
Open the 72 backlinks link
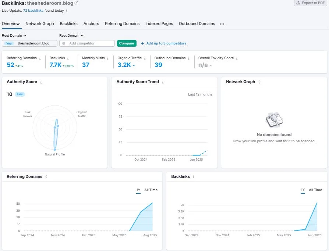33,11
